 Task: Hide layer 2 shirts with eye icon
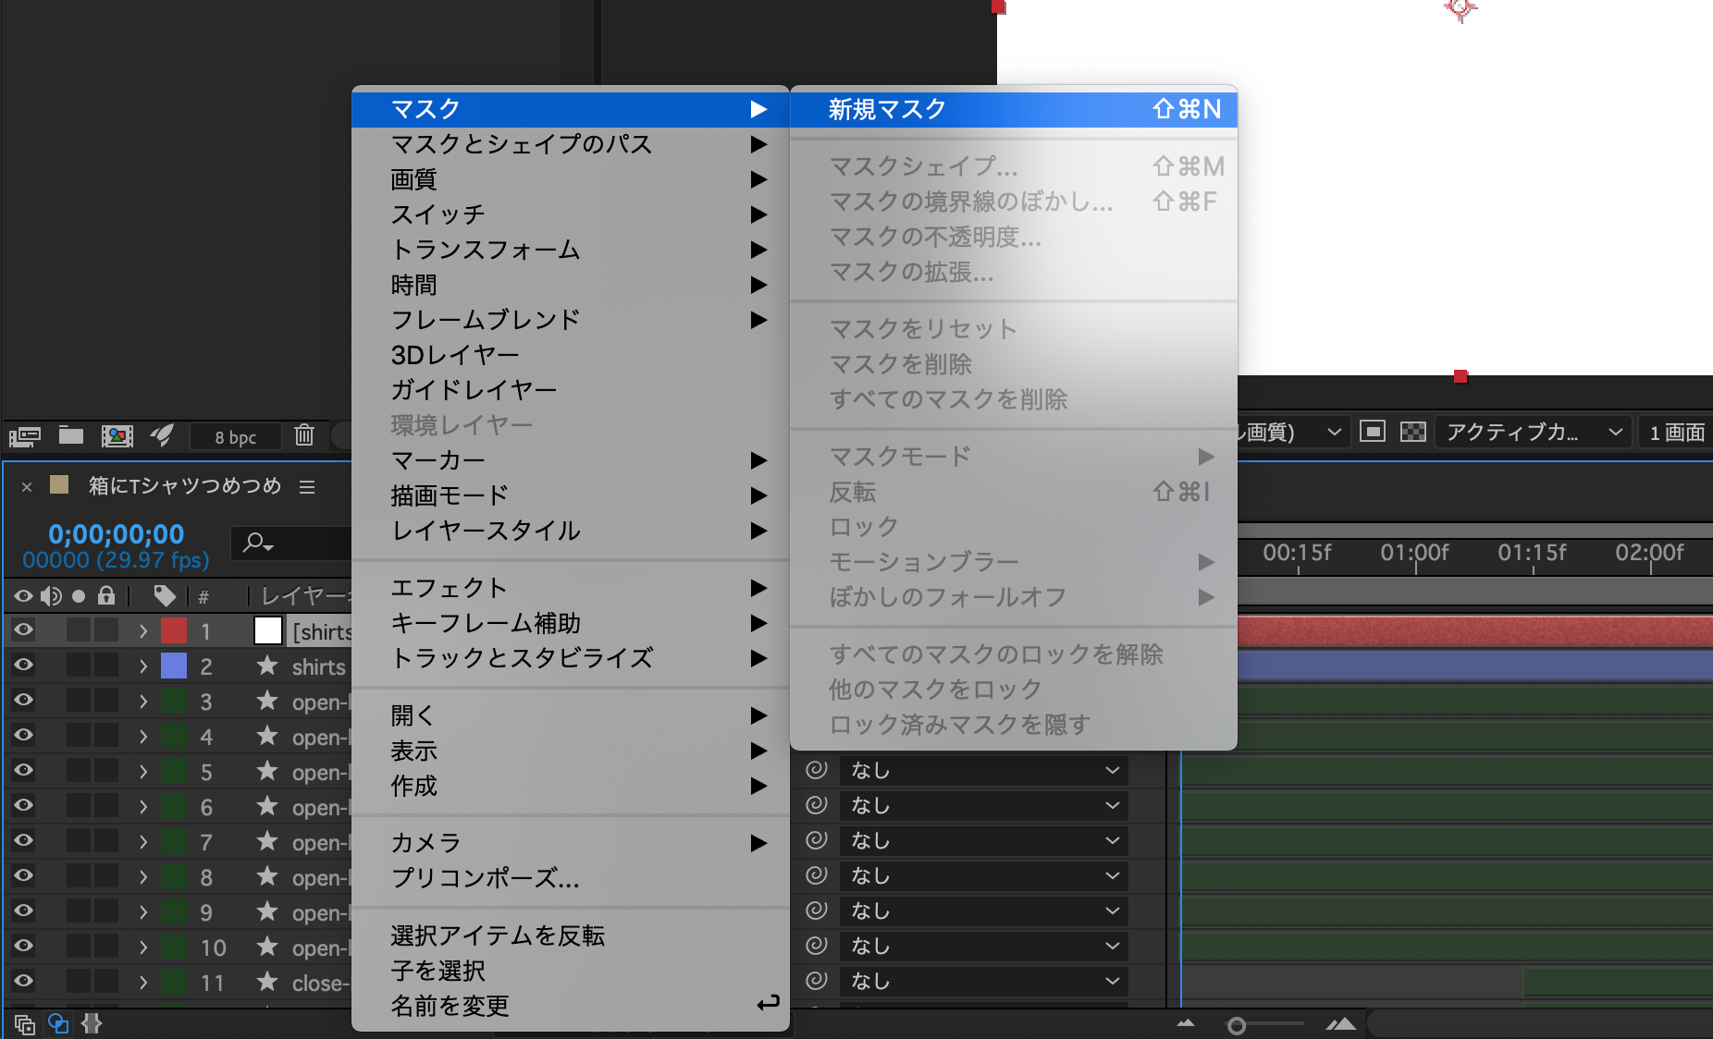click(23, 666)
